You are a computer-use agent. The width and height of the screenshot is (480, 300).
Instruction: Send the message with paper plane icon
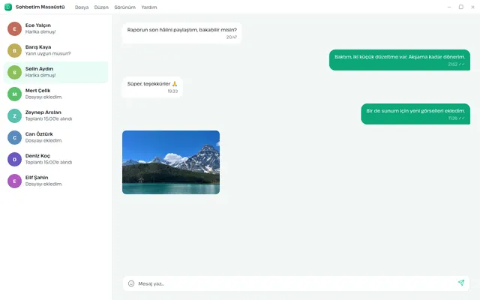pos(461,283)
